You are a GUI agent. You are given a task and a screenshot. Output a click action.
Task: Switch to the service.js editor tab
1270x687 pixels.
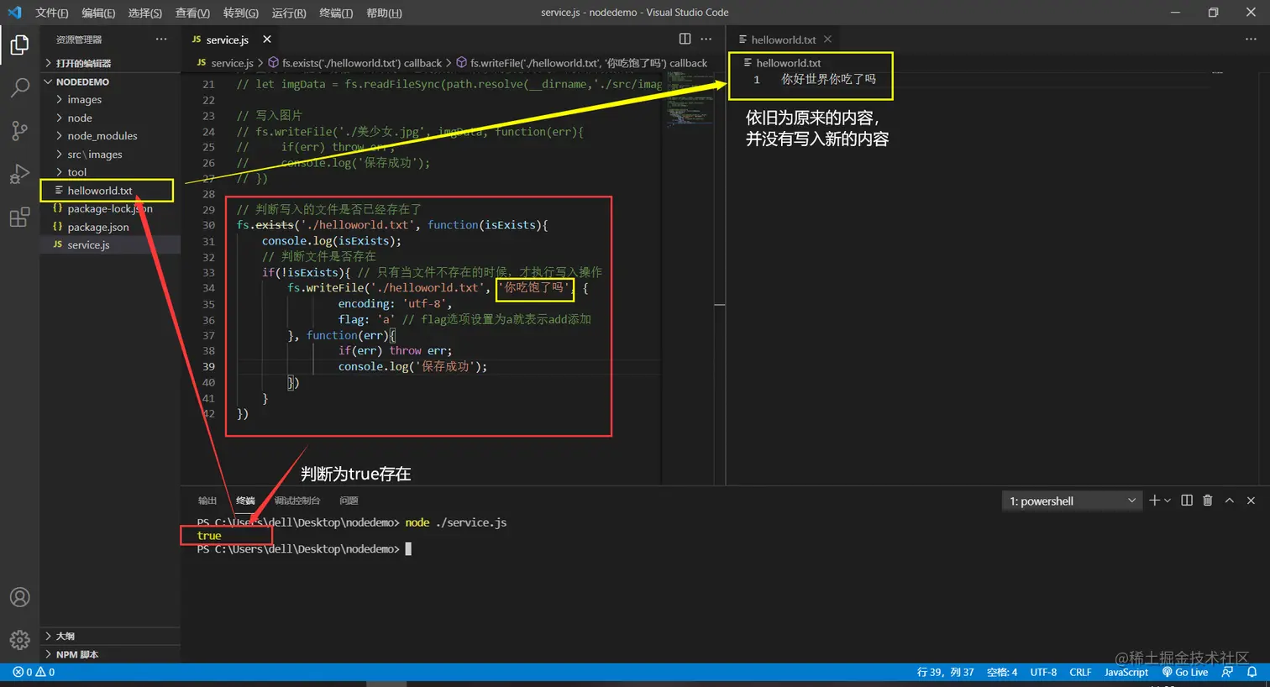pyautogui.click(x=229, y=39)
